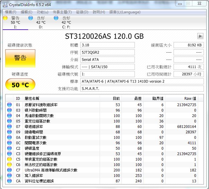This screenshot has width=209, height=189.
Task: Click the blue status icon for attribute C2
Action: click(x=9, y=148)
